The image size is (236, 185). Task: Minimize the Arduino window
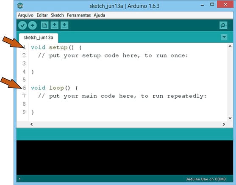point(202,5)
